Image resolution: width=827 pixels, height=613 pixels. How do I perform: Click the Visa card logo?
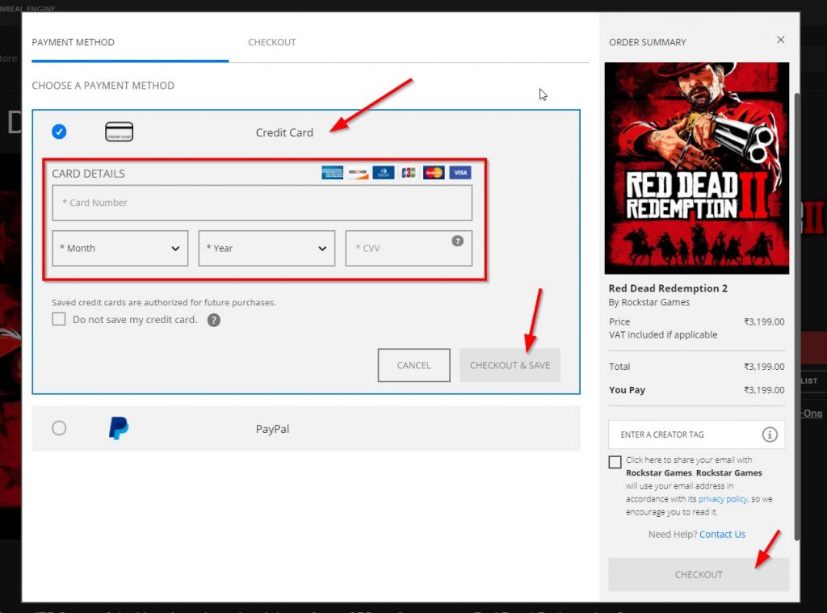pyautogui.click(x=460, y=173)
